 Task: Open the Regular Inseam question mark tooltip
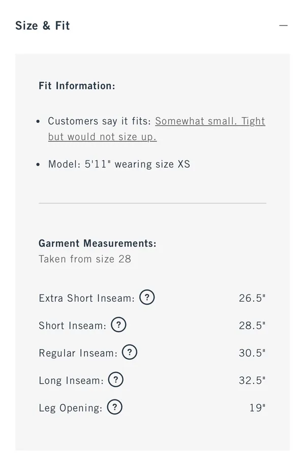point(130,352)
